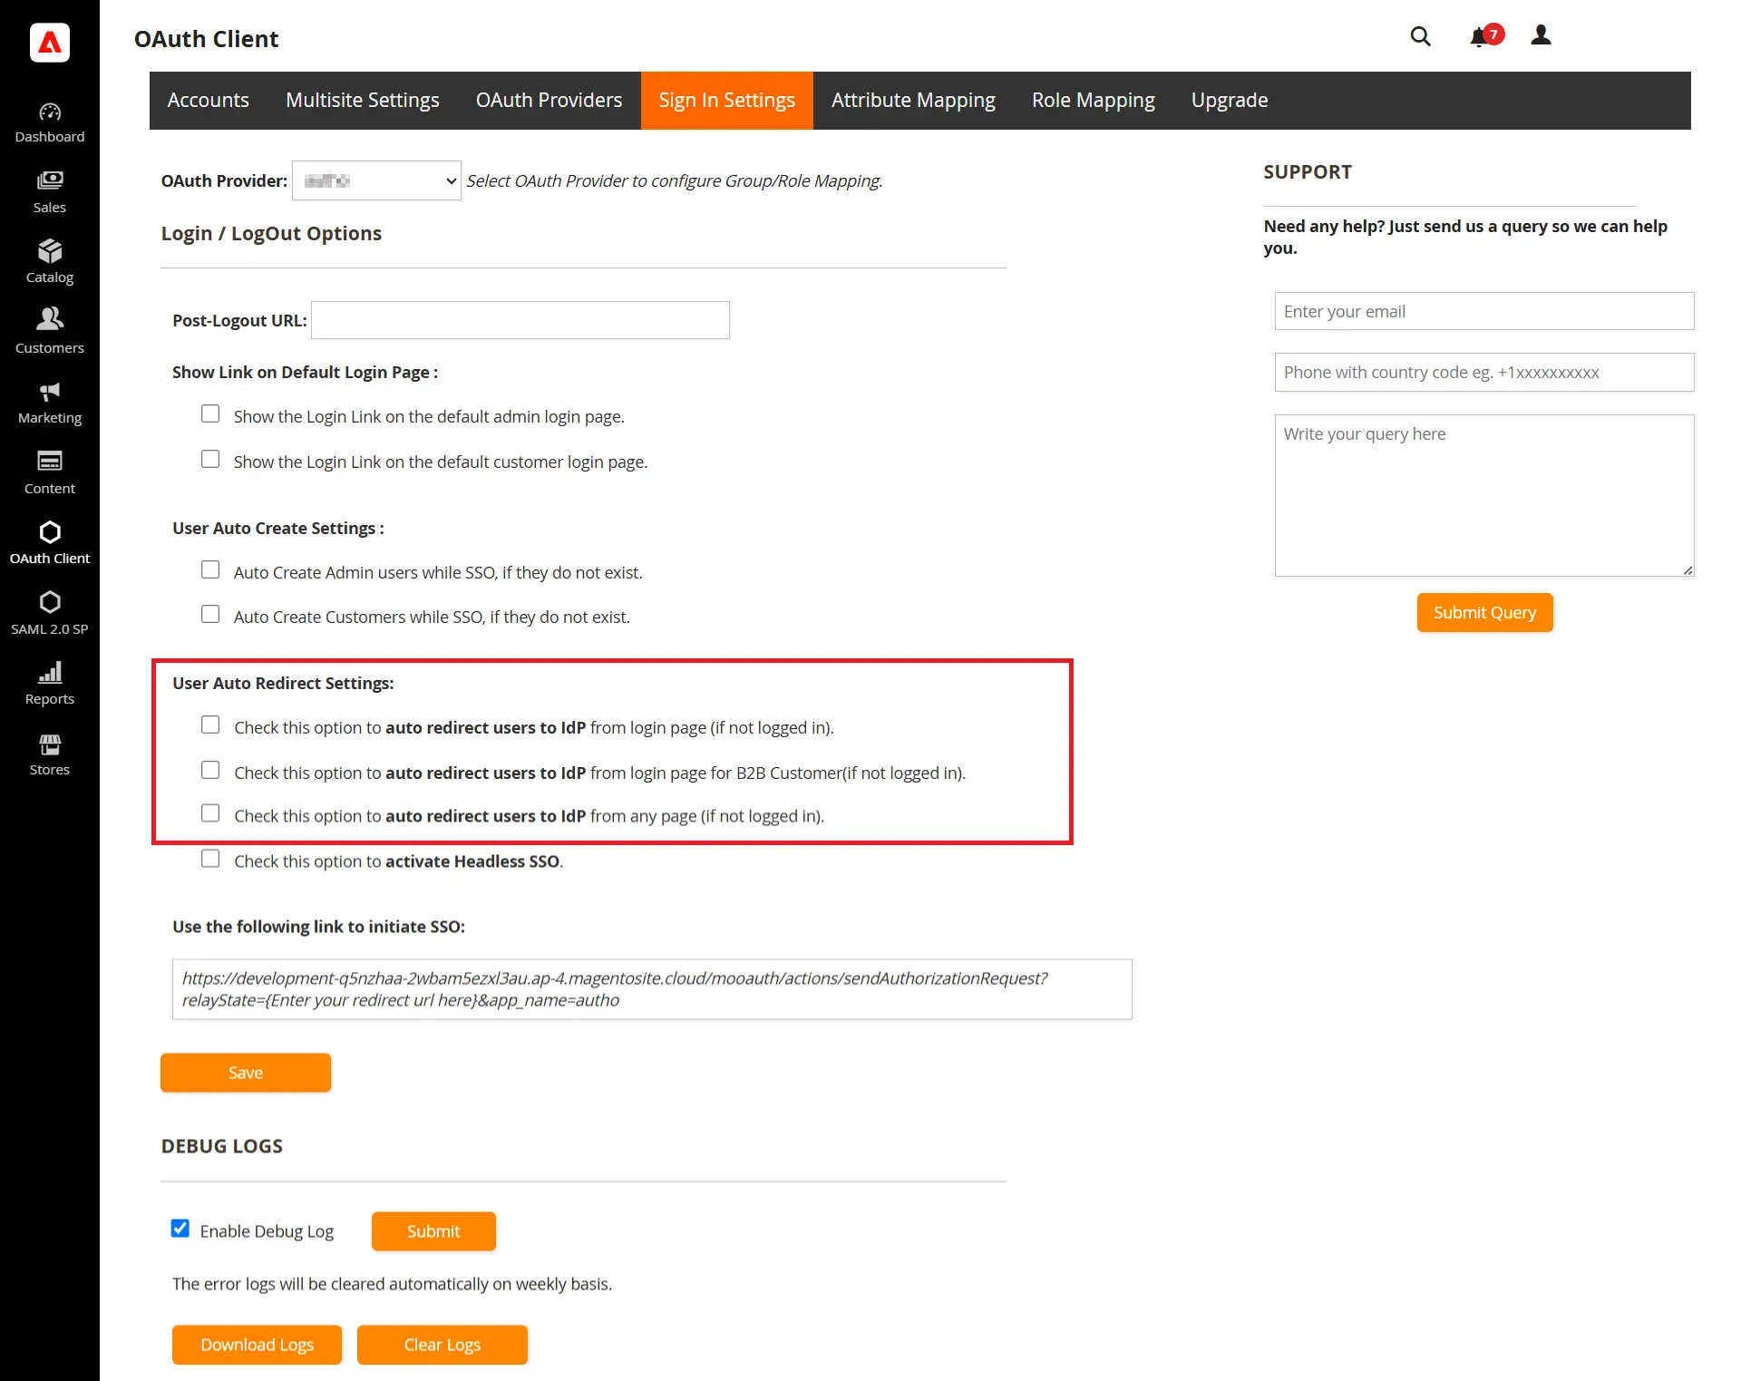The image size is (1741, 1381).
Task: Check auto redirect from any page option
Action: [x=210, y=812]
